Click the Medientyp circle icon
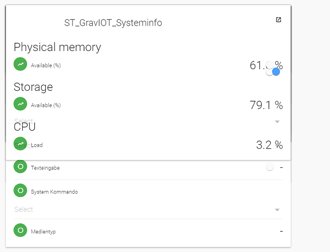This screenshot has height=252, width=330. point(20,231)
